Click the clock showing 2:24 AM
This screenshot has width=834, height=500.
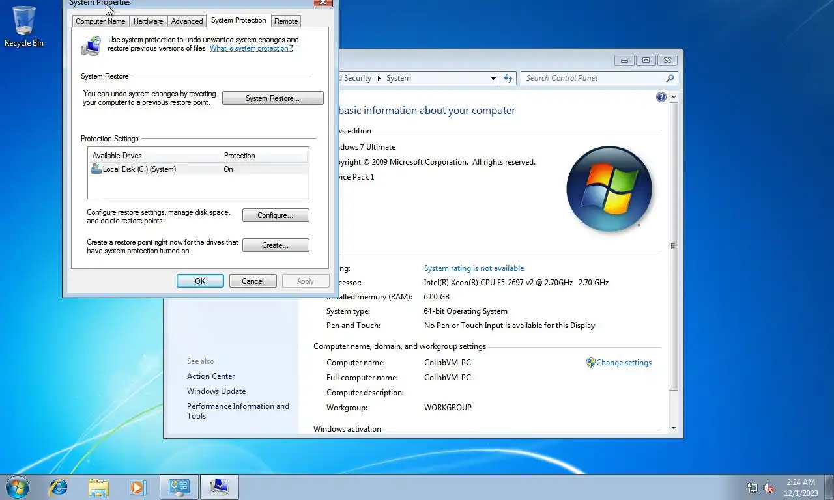(800, 482)
